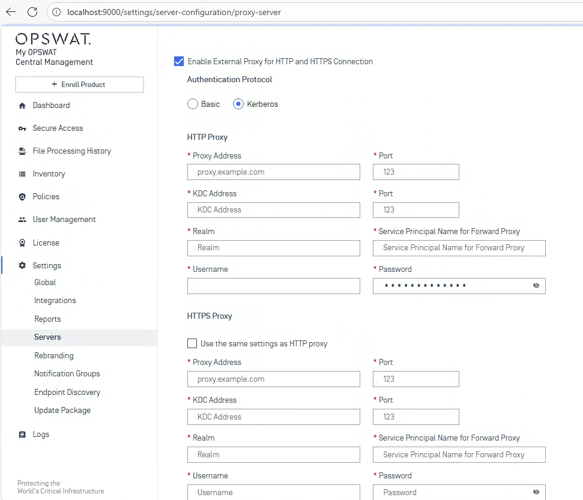The image size is (583, 500).
Task: Check Use the same settings as HTTP proxy
Action: coord(192,343)
